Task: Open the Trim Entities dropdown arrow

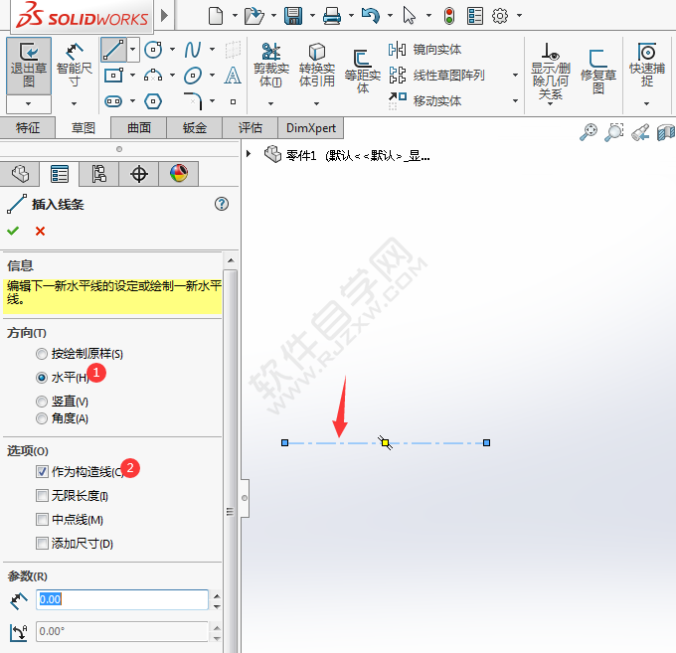Action: (270, 104)
